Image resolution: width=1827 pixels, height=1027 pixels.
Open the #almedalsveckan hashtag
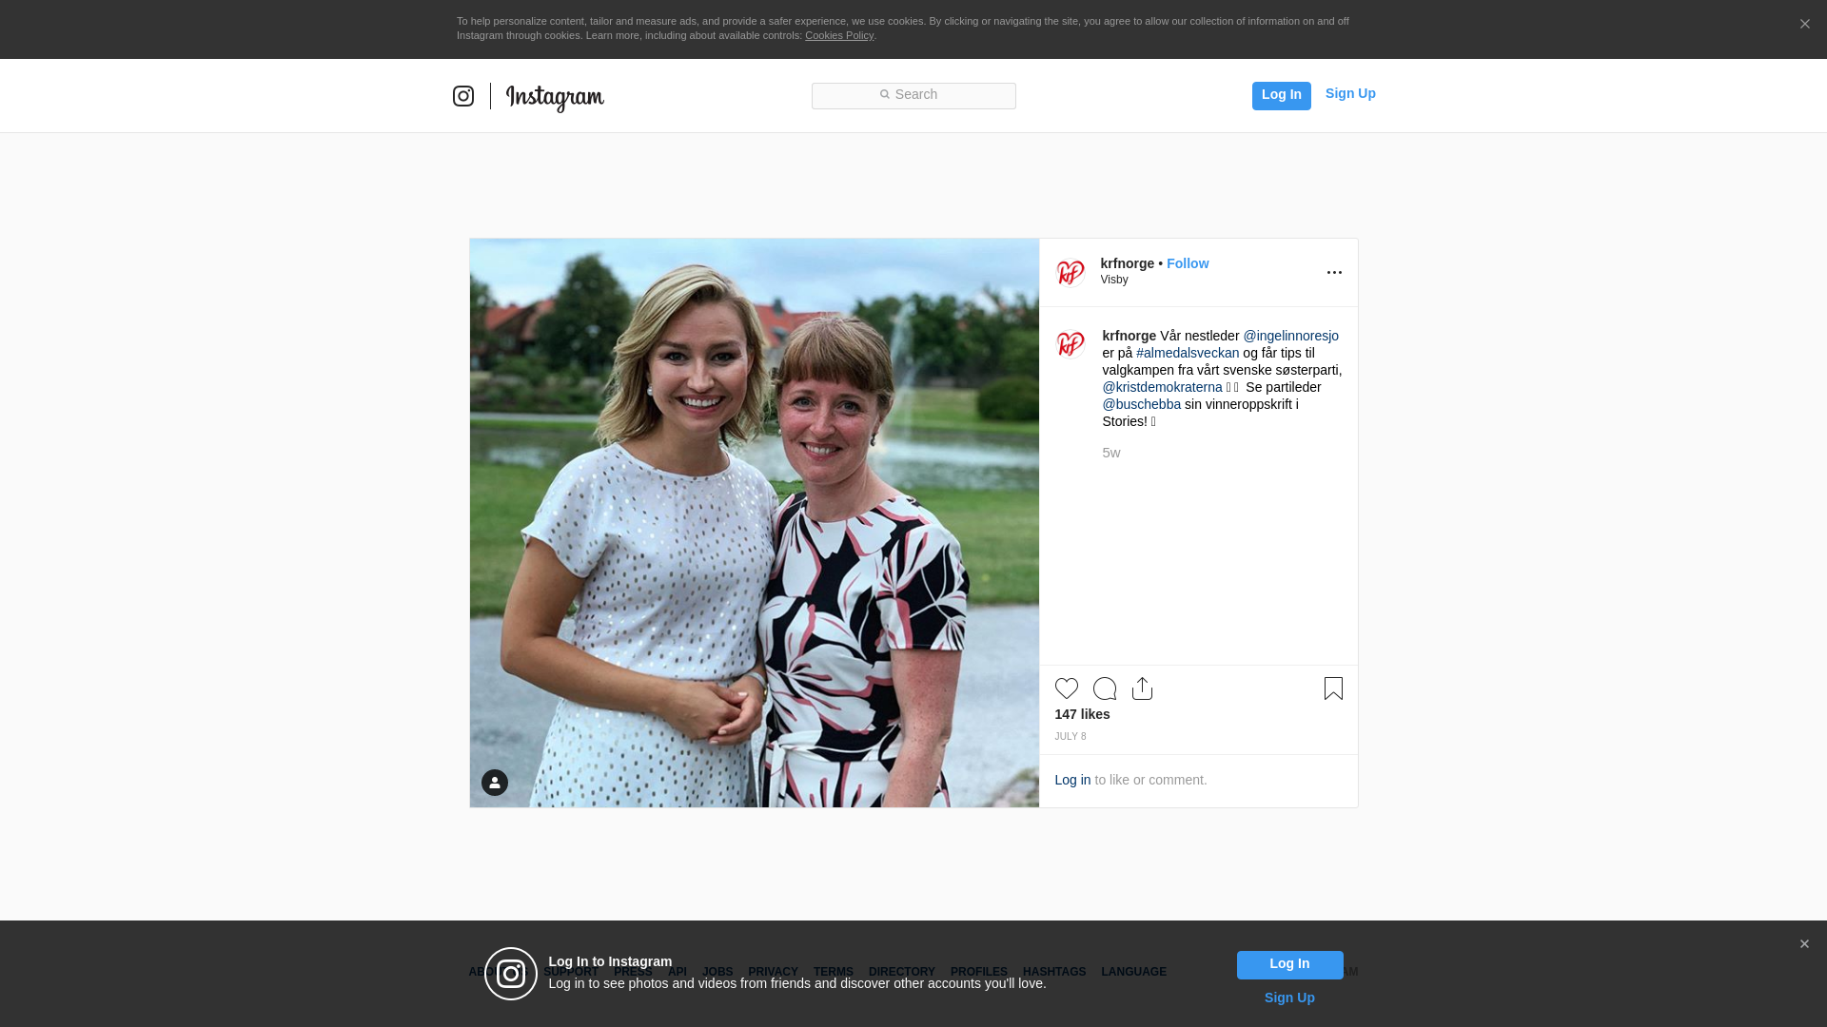[1188, 353]
